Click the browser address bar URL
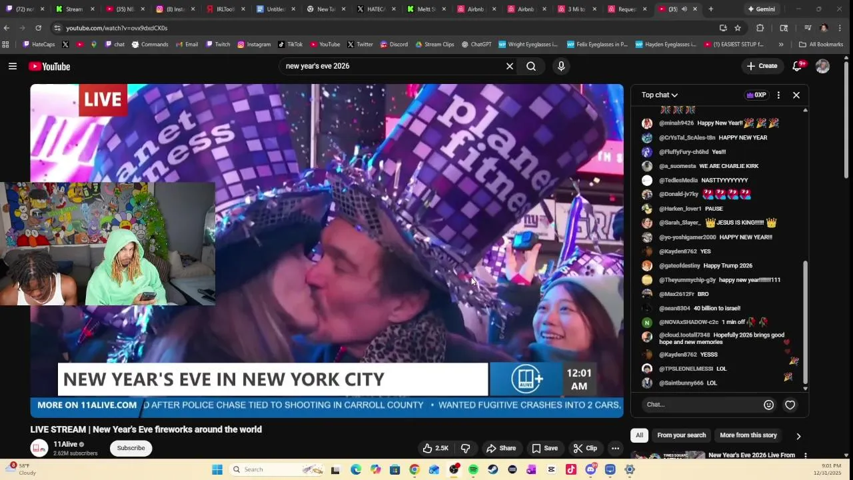The height and width of the screenshot is (480, 853). pyautogui.click(x=117, y=28)
